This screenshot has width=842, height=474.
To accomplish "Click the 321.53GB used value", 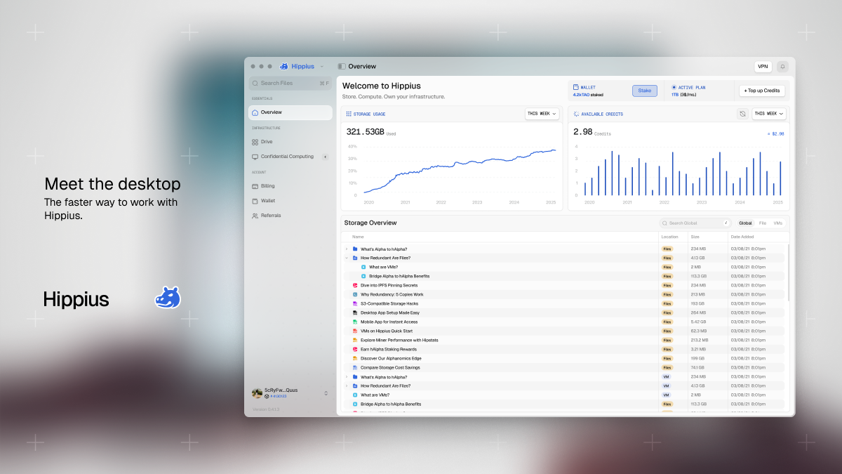I will 365,132.
